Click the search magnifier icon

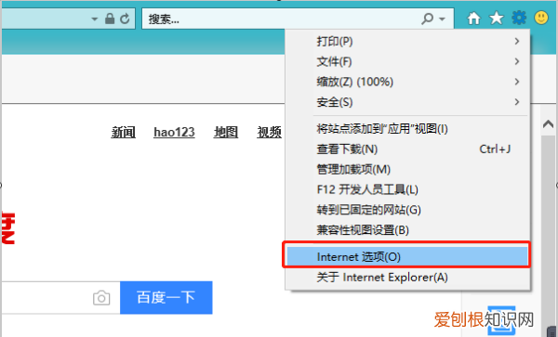click(427, 19)
